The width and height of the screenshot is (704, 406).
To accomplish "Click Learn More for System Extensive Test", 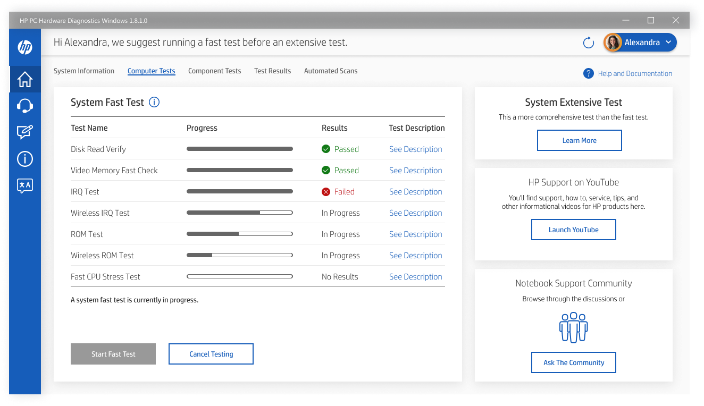I will pyautogui.click(x=580, y=140).
